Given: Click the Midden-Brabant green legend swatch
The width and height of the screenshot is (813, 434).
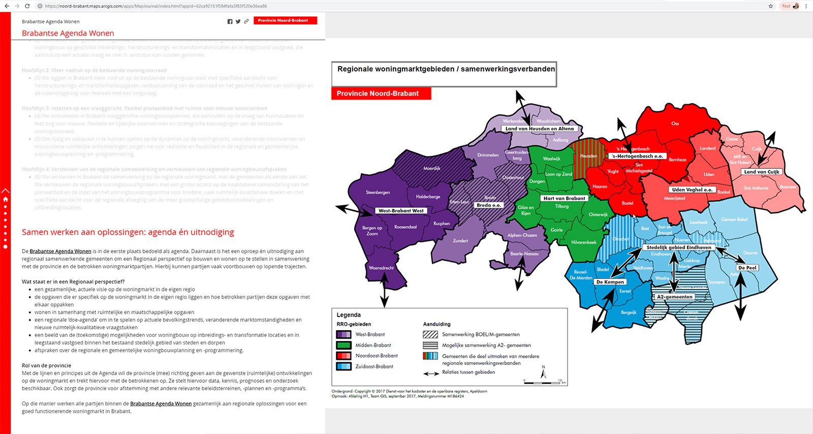Looking at the screenshot, I should pos(343,345).
